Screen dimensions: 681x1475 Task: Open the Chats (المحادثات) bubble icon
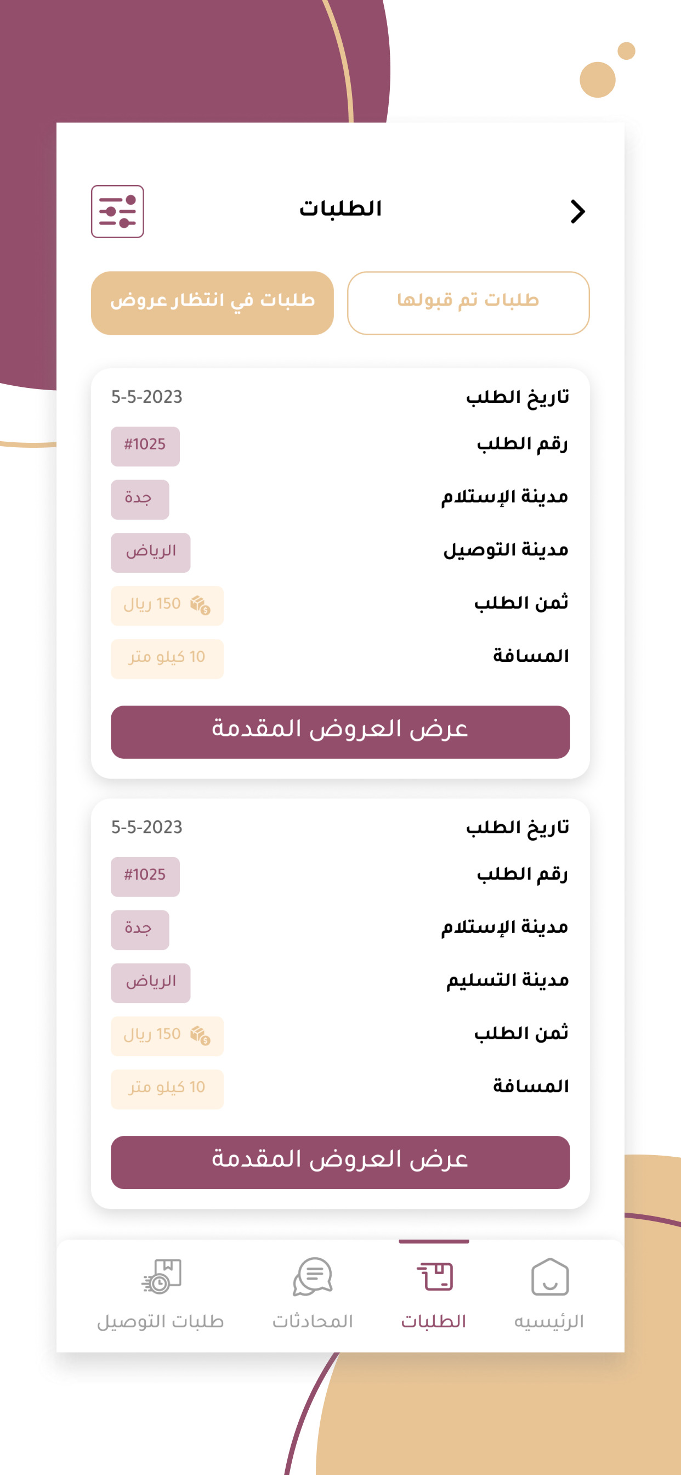(x=313, y=1277)
